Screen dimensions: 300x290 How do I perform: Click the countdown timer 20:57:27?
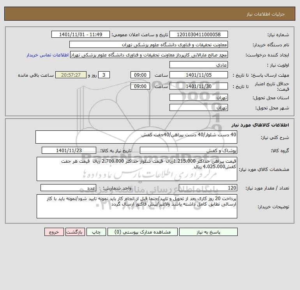(x=71, y=75)
